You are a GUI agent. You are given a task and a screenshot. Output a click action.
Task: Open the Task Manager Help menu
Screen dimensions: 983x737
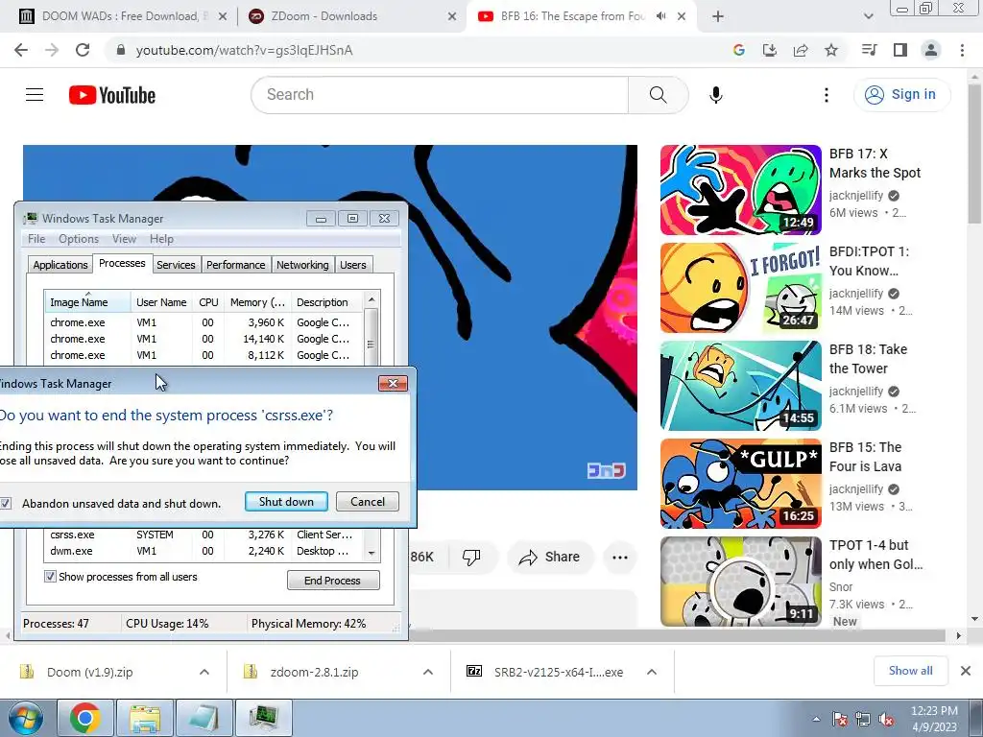coord(161,239)
